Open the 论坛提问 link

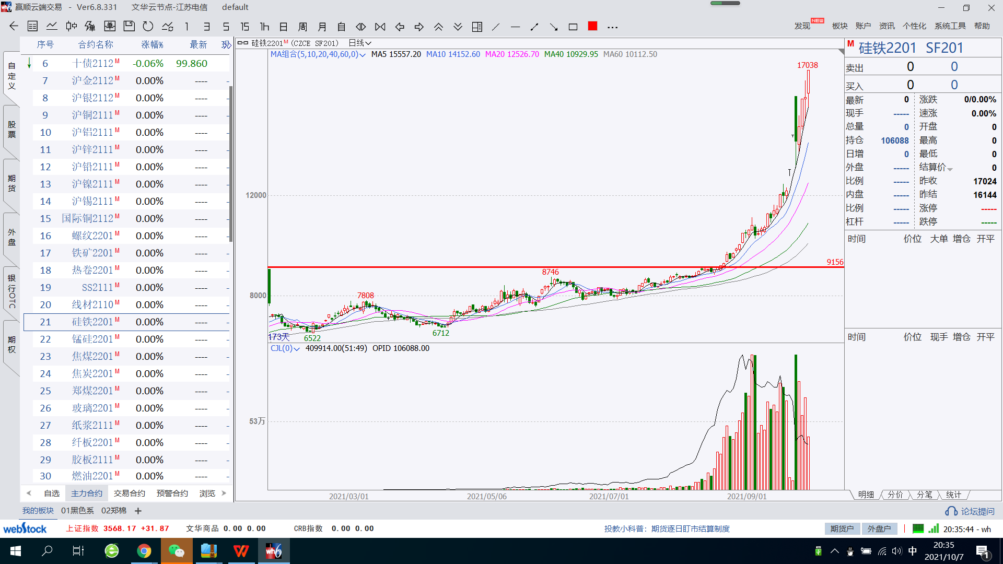tap(970, 511)
